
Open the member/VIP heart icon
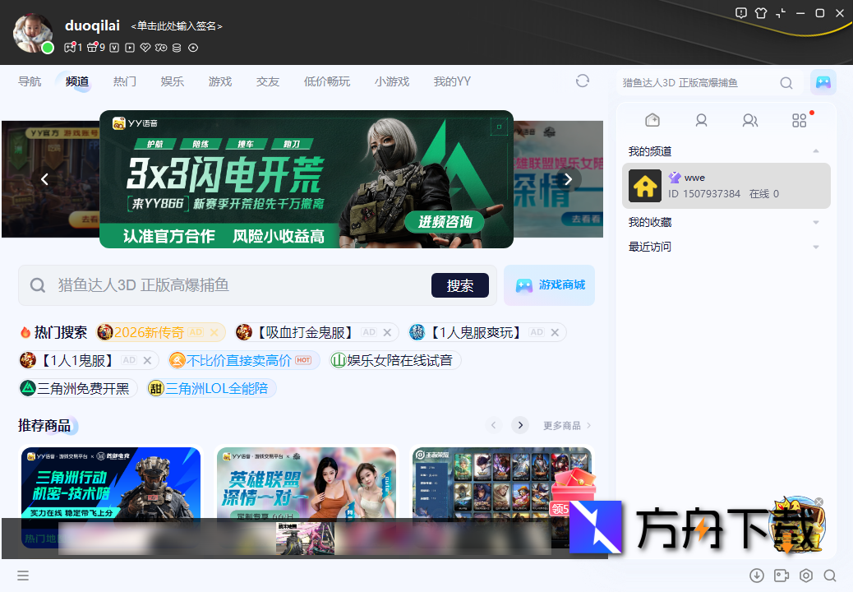coord(145,48)
